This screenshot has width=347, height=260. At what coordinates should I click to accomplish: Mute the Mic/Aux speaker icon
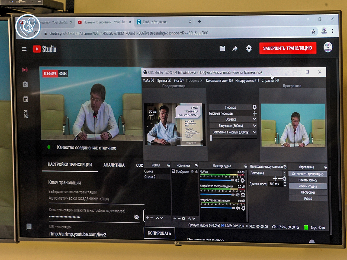click(x=237, y=180)
